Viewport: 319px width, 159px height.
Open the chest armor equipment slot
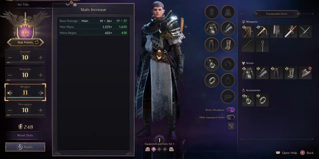pos(212,28)
